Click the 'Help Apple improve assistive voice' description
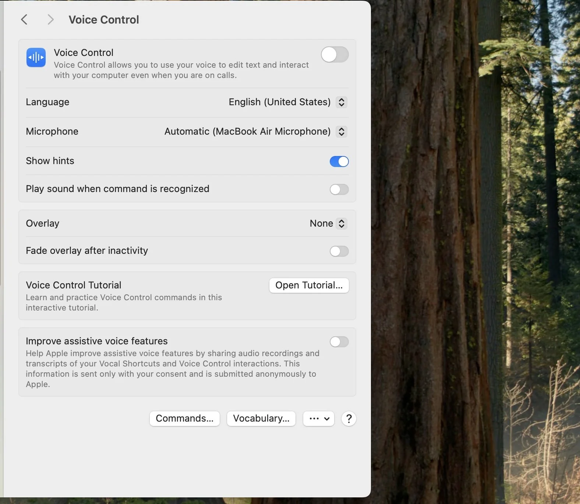Image resolution: width=580 pixels, height=504 pixels. (x=173, y=369)
